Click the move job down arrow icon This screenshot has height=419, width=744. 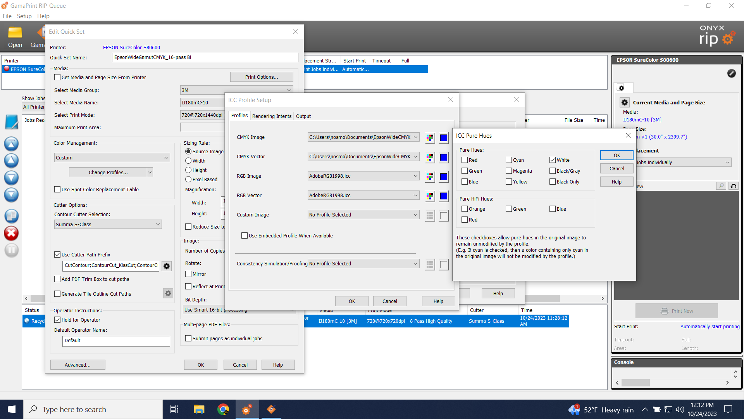tap(11, 177)
